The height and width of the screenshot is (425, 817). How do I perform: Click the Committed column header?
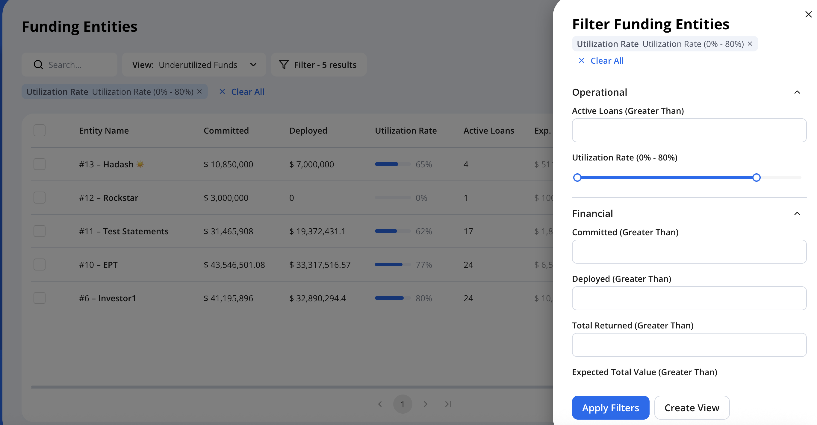(x=226, y=130)
